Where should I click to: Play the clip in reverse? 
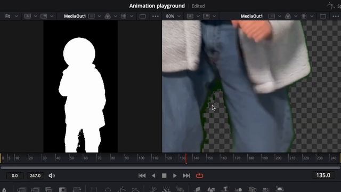(153, 175)
